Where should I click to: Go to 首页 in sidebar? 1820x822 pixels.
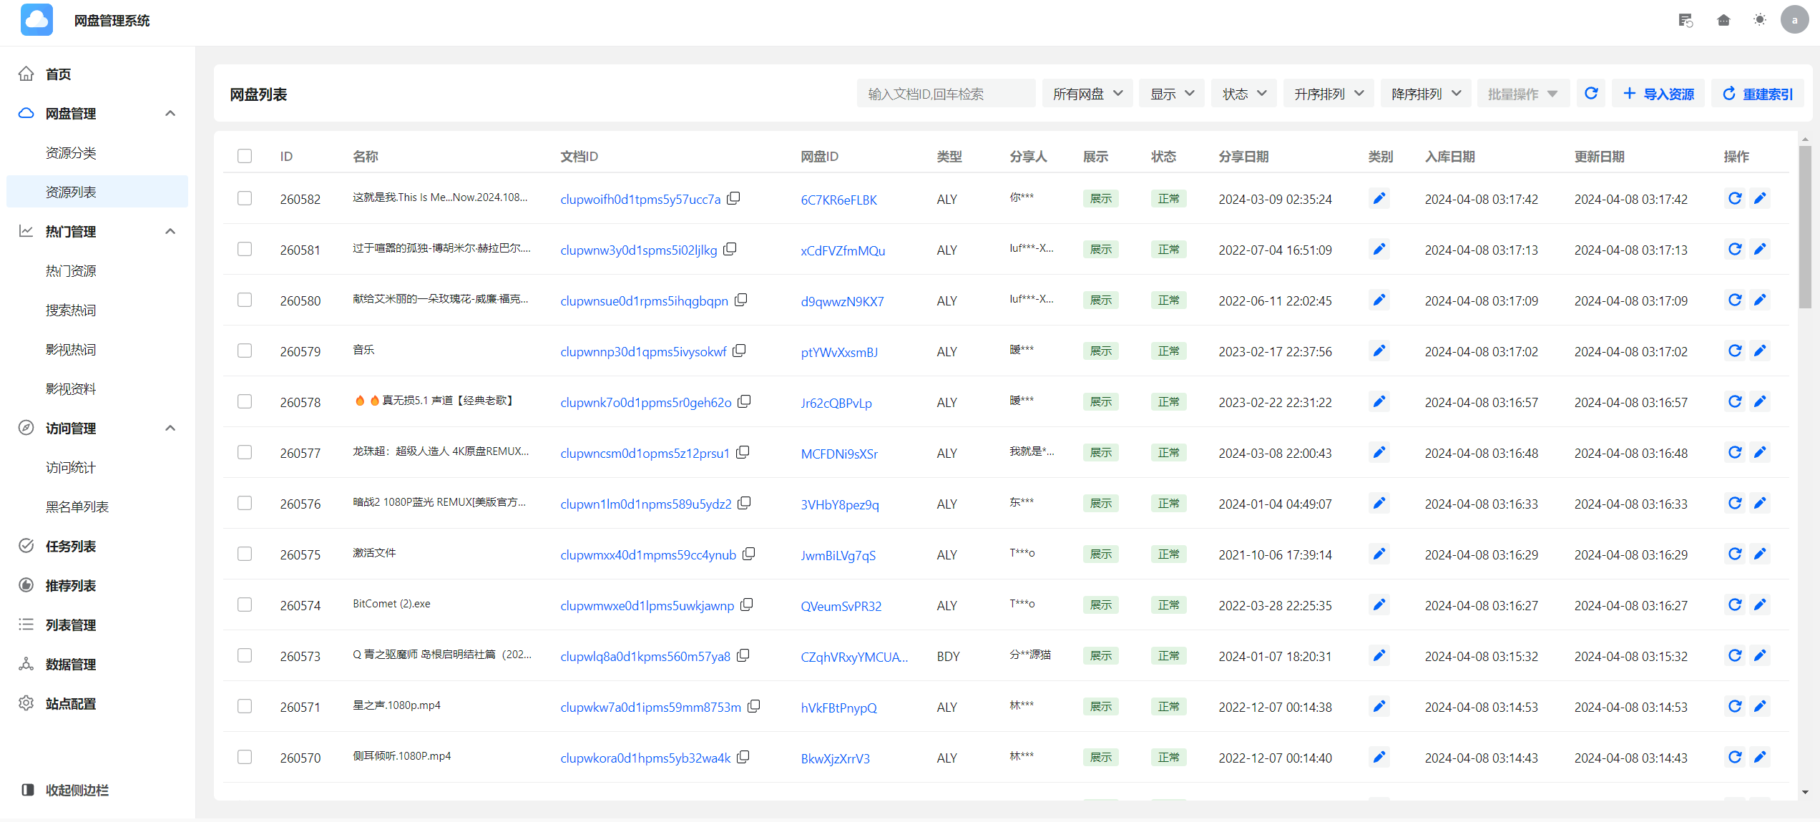tap(97, 74)
